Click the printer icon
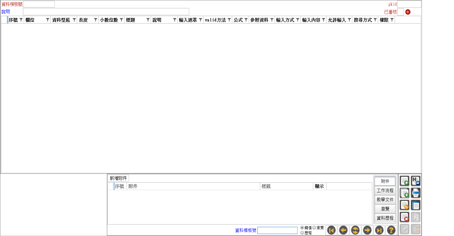 [x=416, y=193]
